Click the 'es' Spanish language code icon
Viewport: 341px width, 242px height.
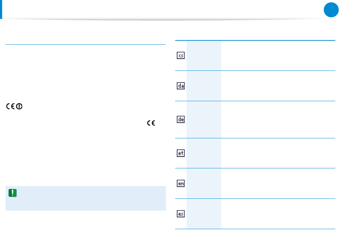click(x=181, y=214)
